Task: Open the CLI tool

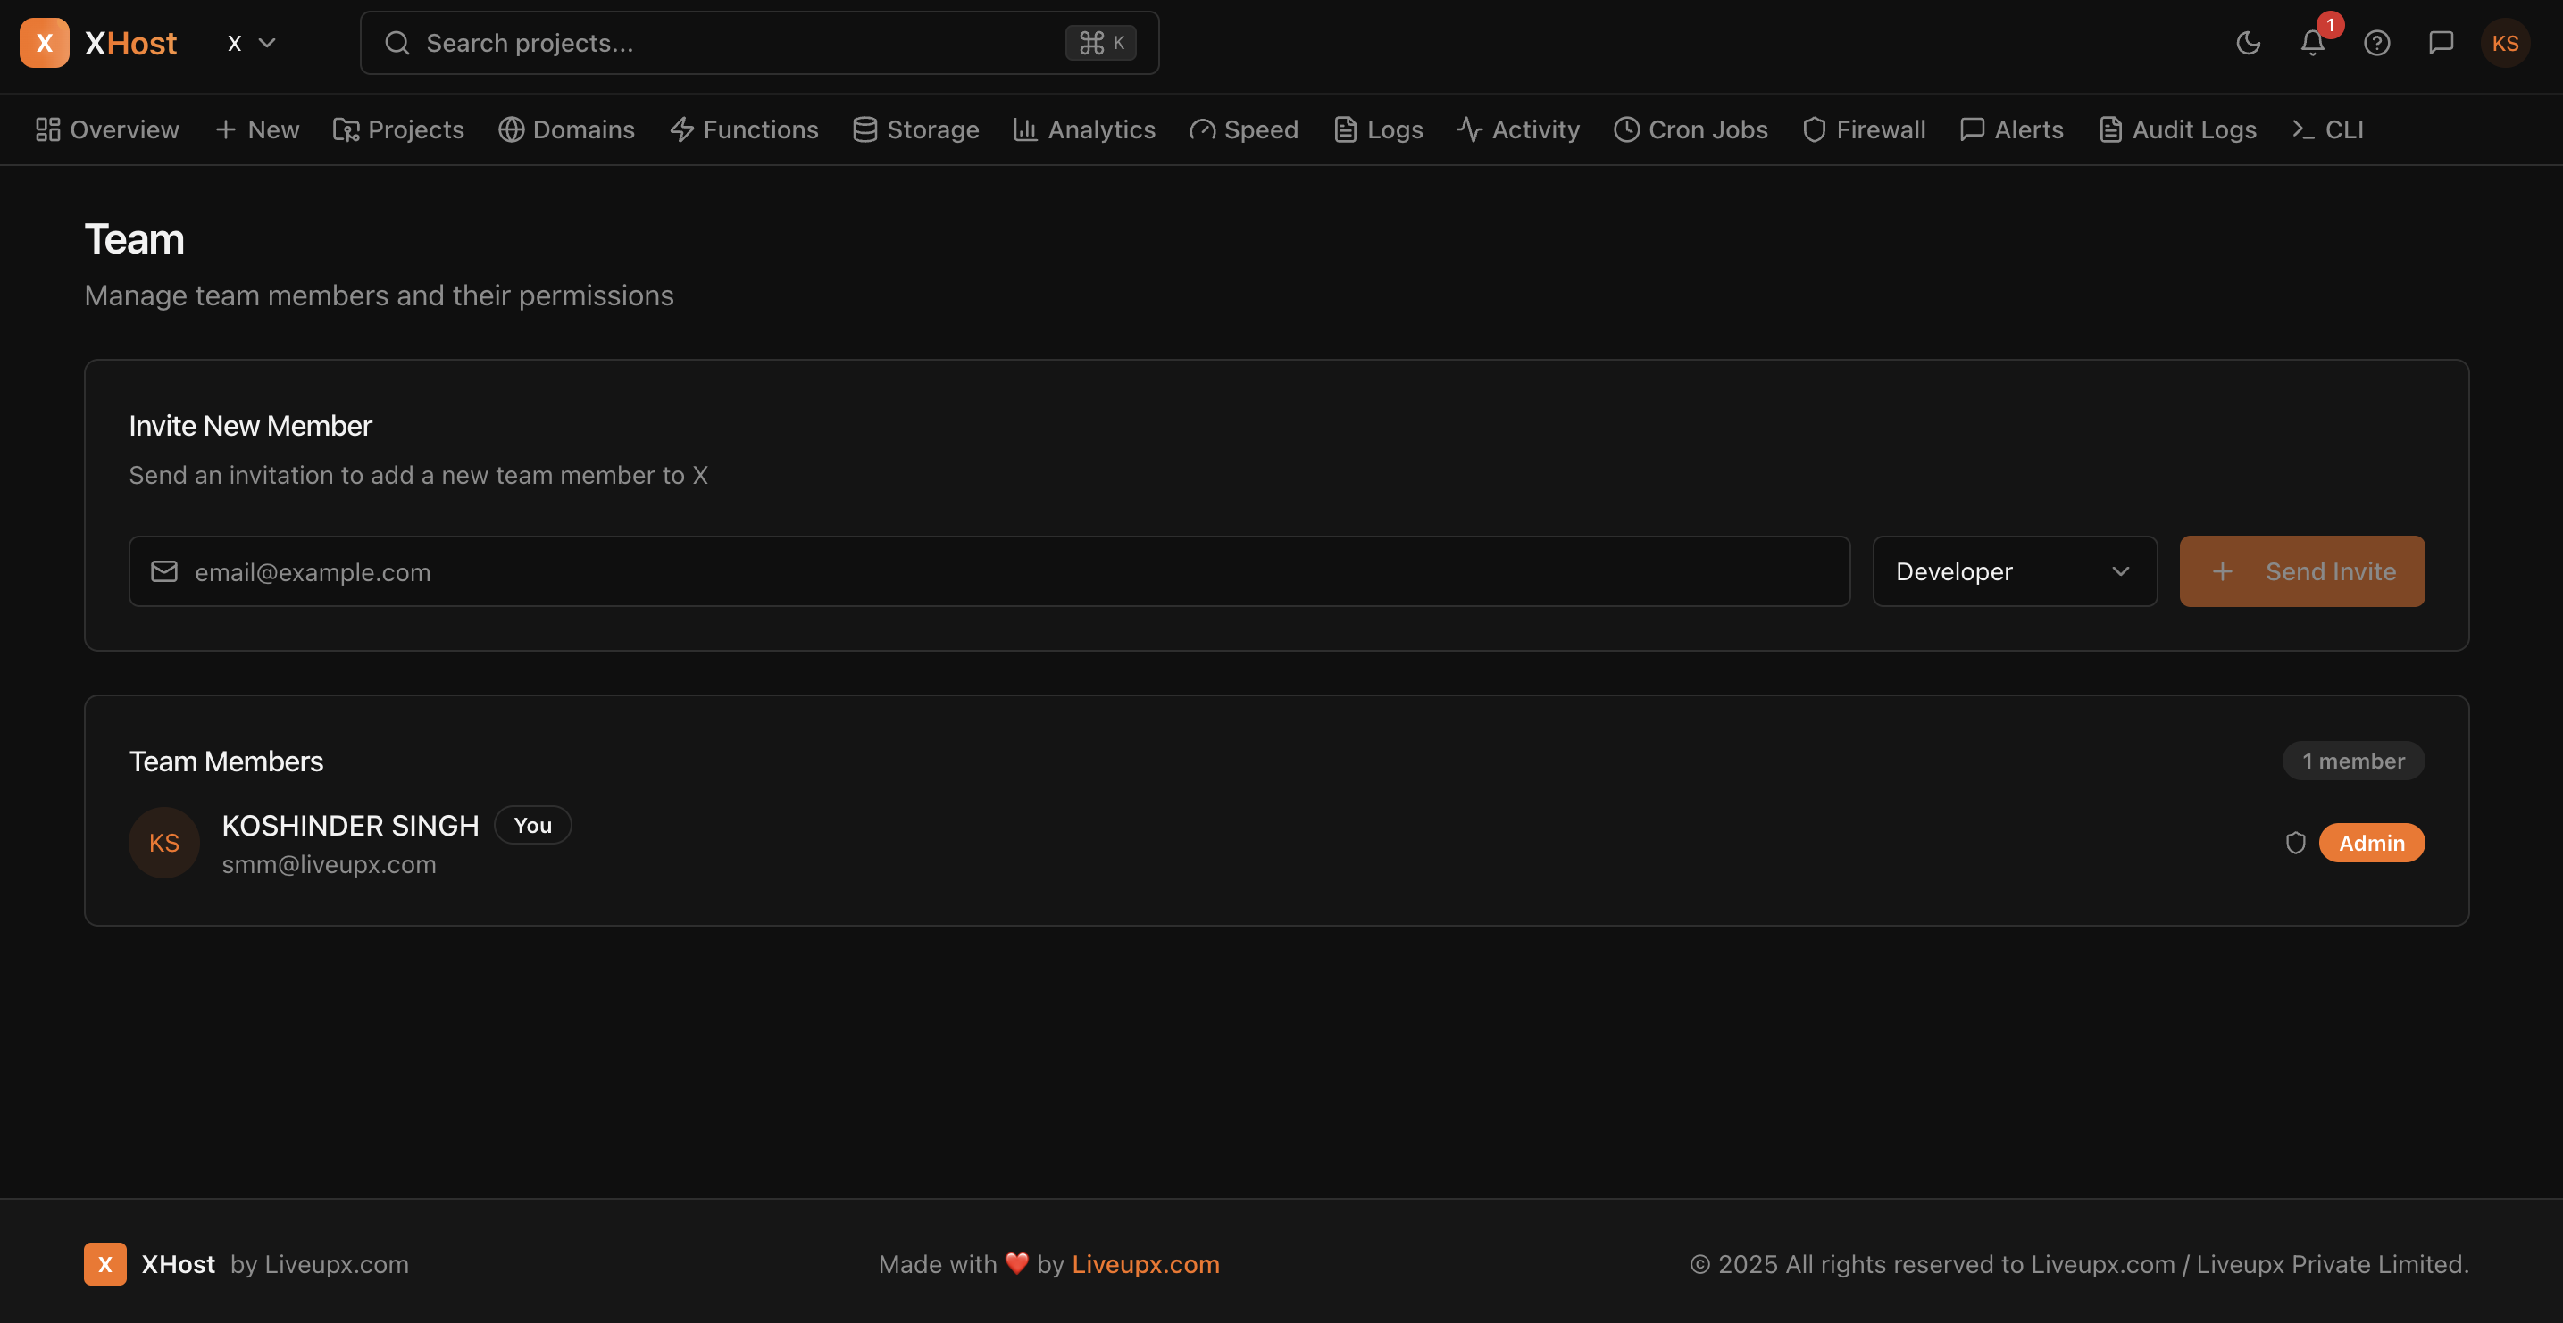Action: click(x=2327, y=129)
